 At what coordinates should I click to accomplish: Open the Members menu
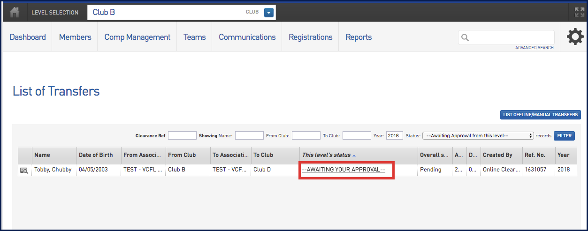point(75,37)
